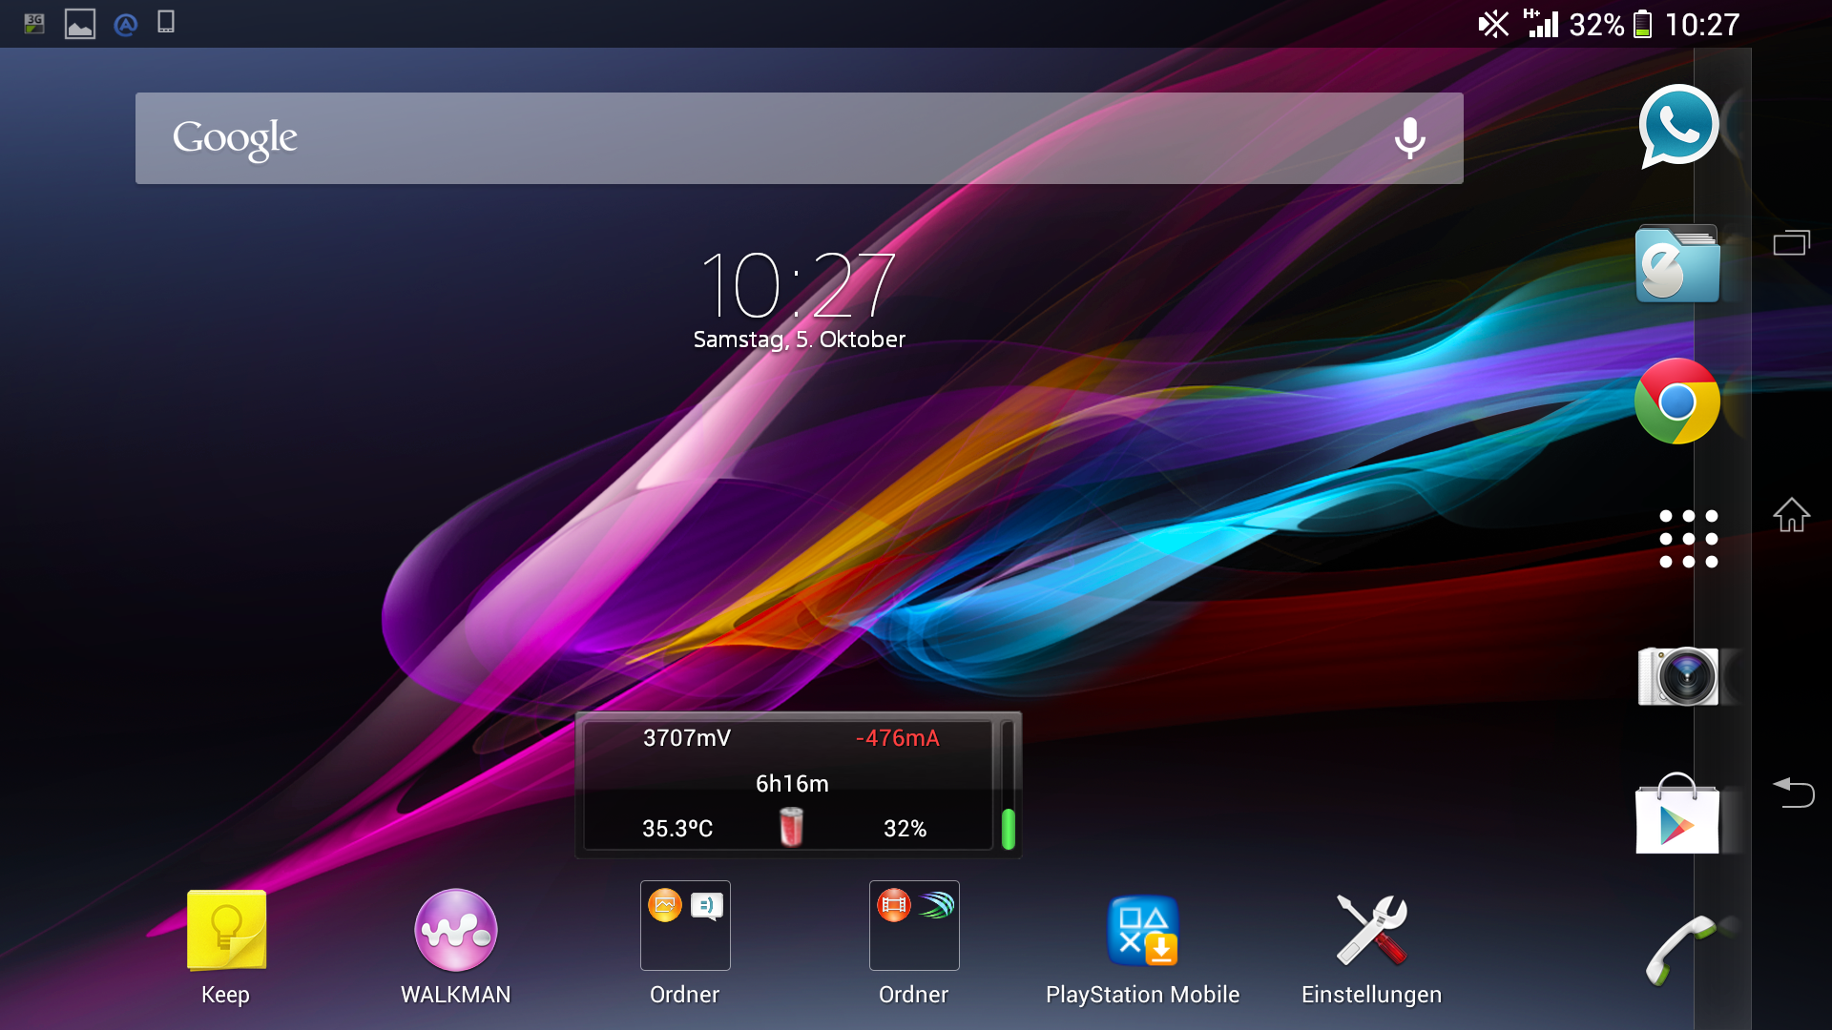Viewport: 1832px width, 1030px height.
Task: Open the Phone dialer
Action: (1678, 949)
